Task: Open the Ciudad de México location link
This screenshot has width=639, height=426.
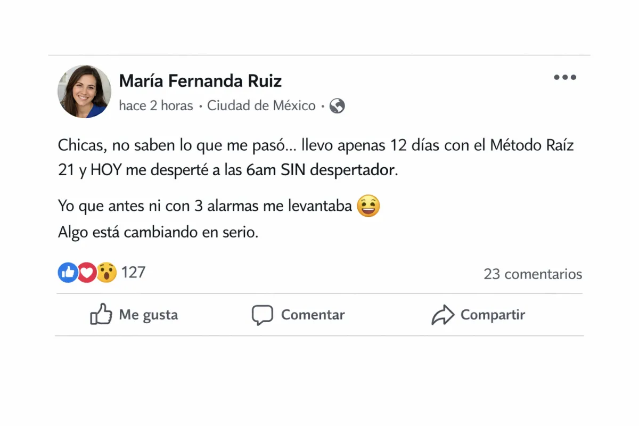Action: click(x=261, y=106)
